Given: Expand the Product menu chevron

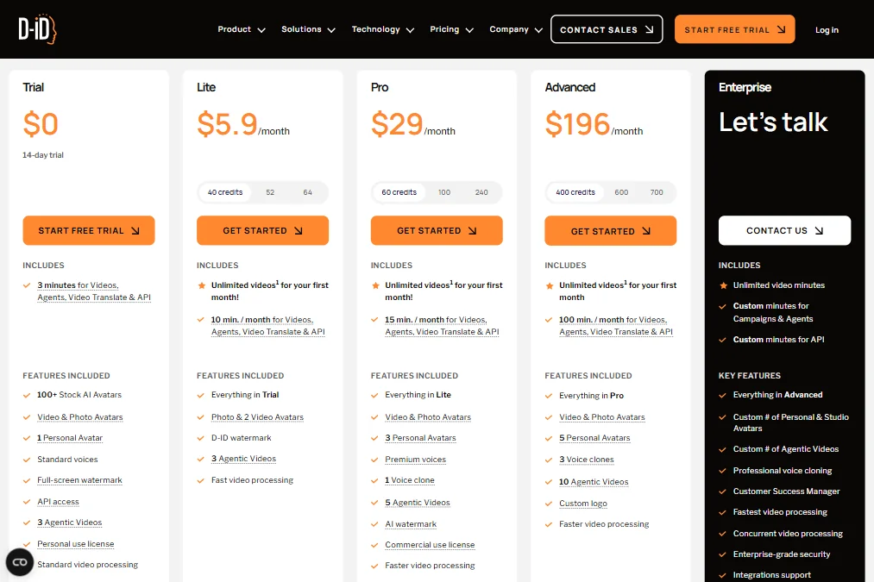Looking at the screenshot, I should click(x=261, y=30).
